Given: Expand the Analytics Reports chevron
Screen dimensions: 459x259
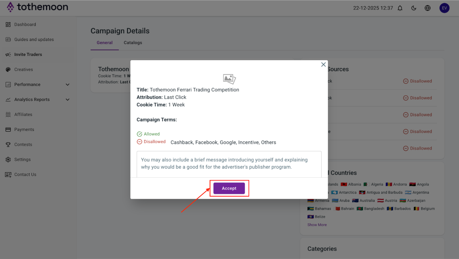Looking at the screenshot, I should pyautogui.click(x=68, y=99).
